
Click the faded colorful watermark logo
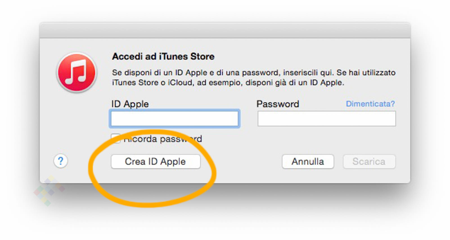click(x=49, y=190)
